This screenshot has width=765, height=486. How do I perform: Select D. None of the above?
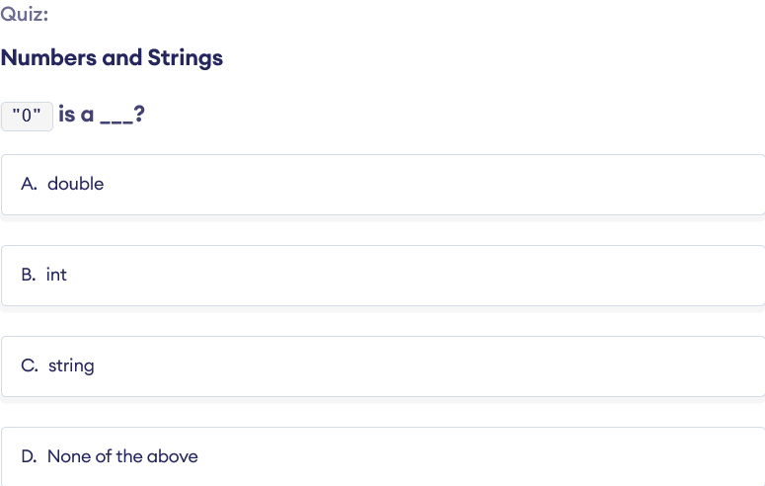[382, 456]
